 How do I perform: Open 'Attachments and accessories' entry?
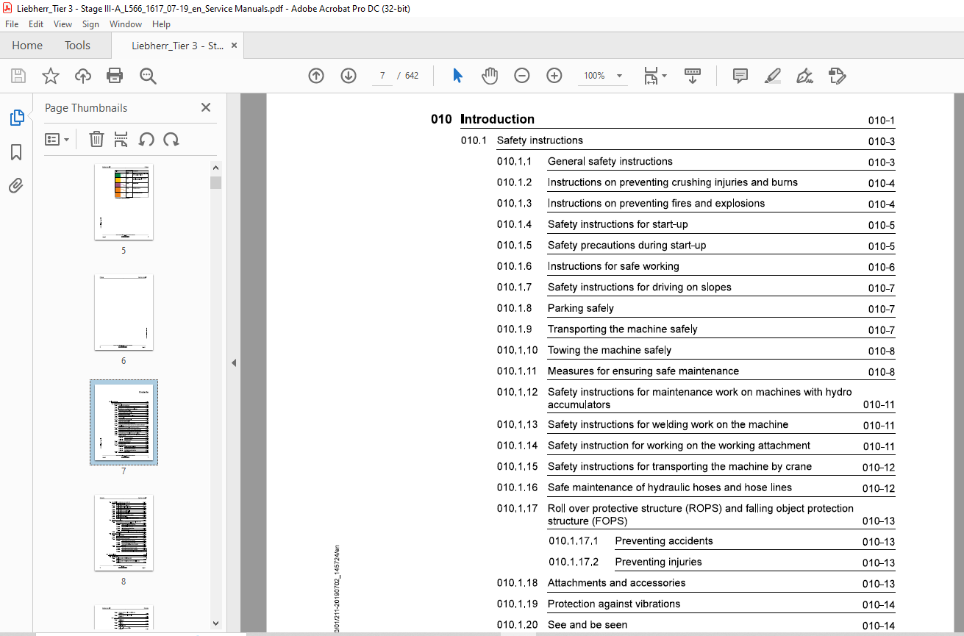point(616,583)
